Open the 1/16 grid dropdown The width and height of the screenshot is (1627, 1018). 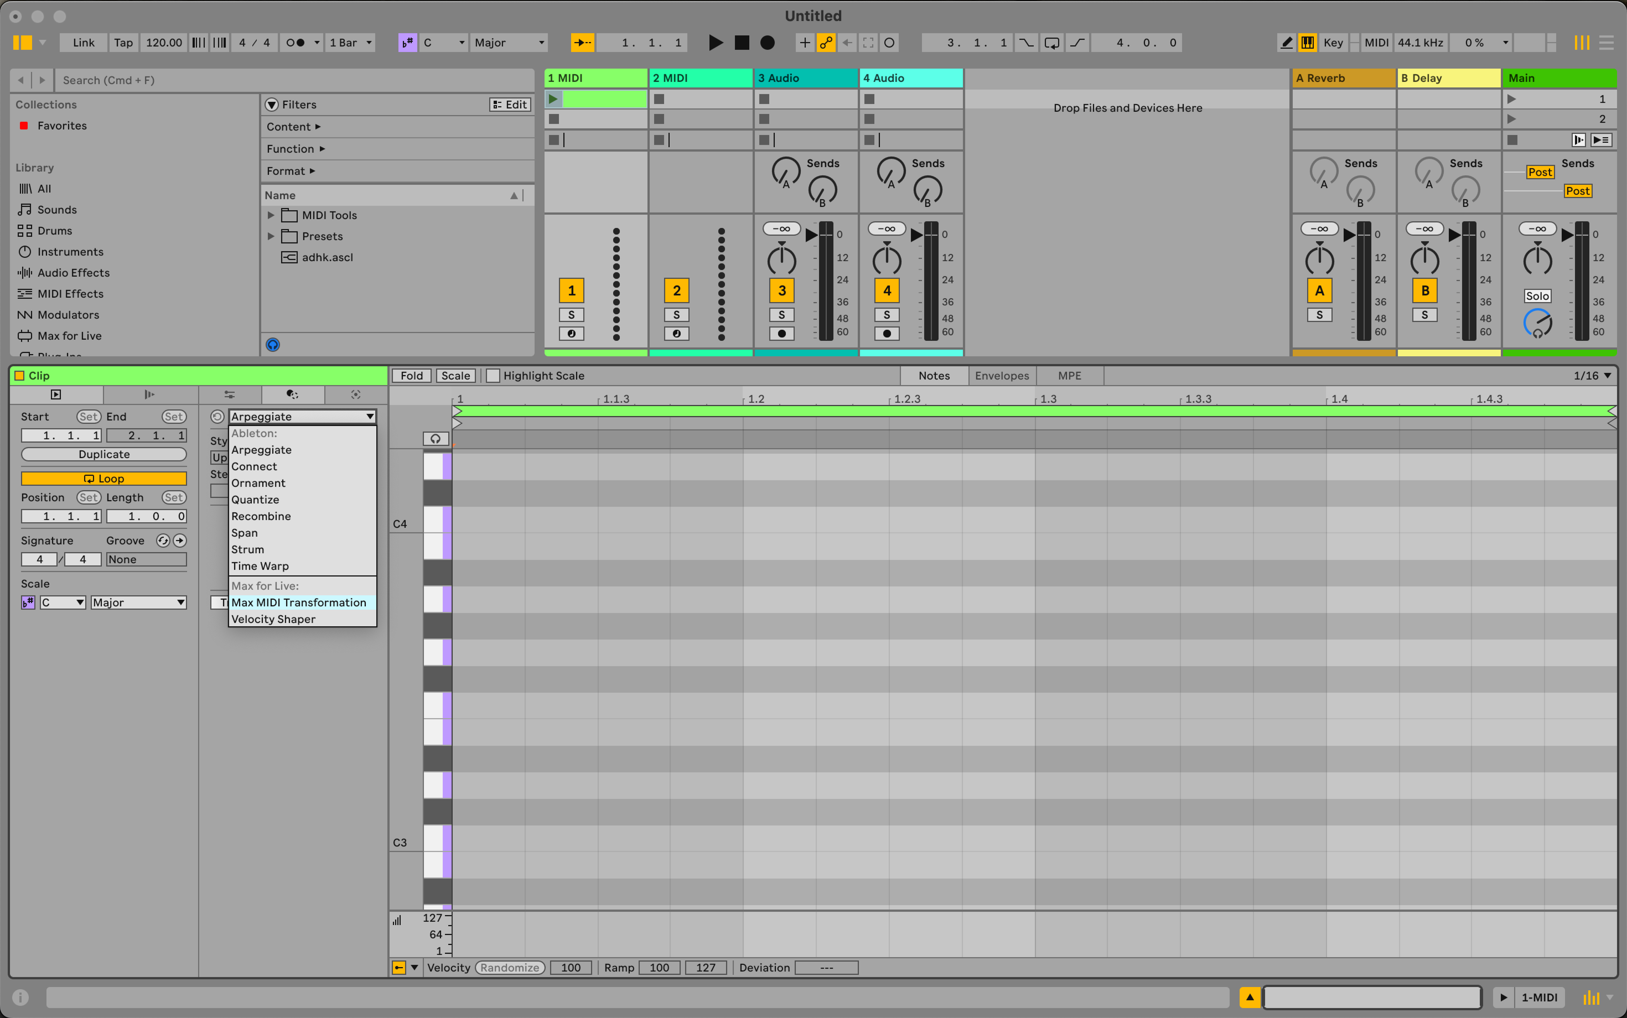pyautogui.click(x=1593, y=376)
